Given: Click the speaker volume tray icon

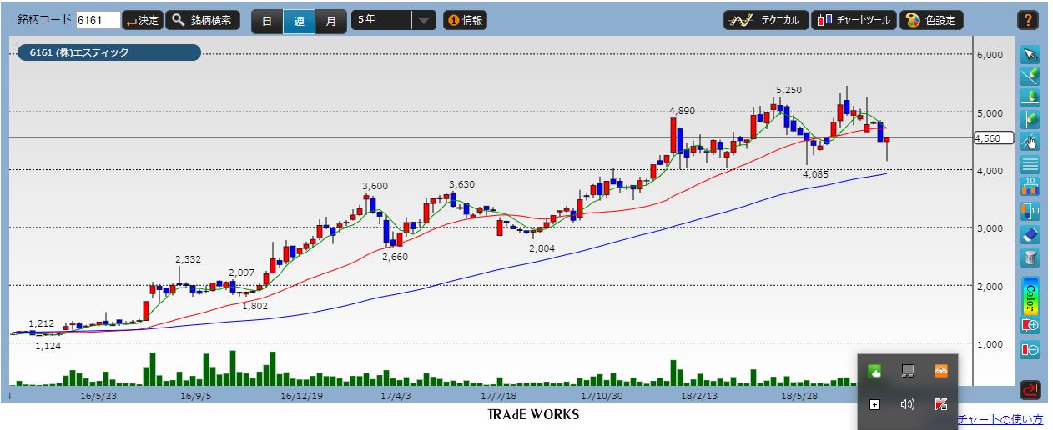Looking at the screenshot, I should coord(907,404).
